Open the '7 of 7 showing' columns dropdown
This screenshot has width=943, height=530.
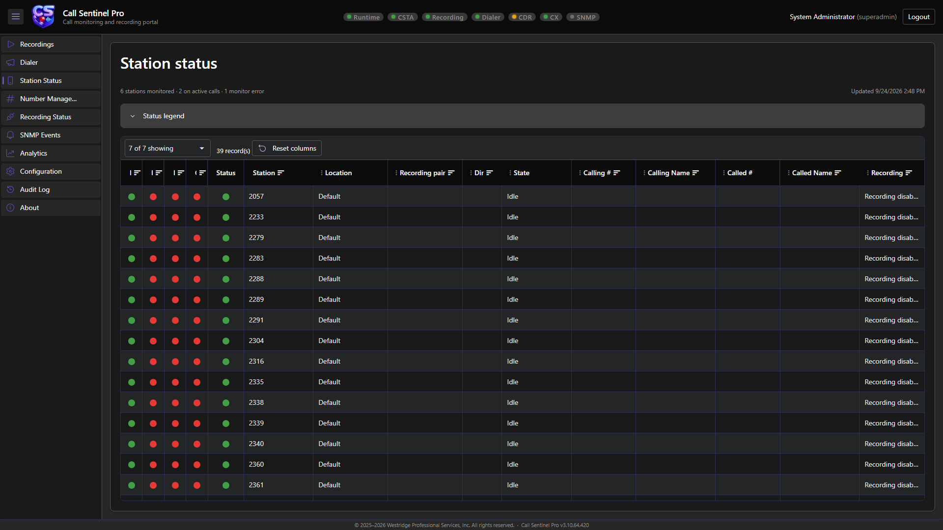(x=167, y=148)
